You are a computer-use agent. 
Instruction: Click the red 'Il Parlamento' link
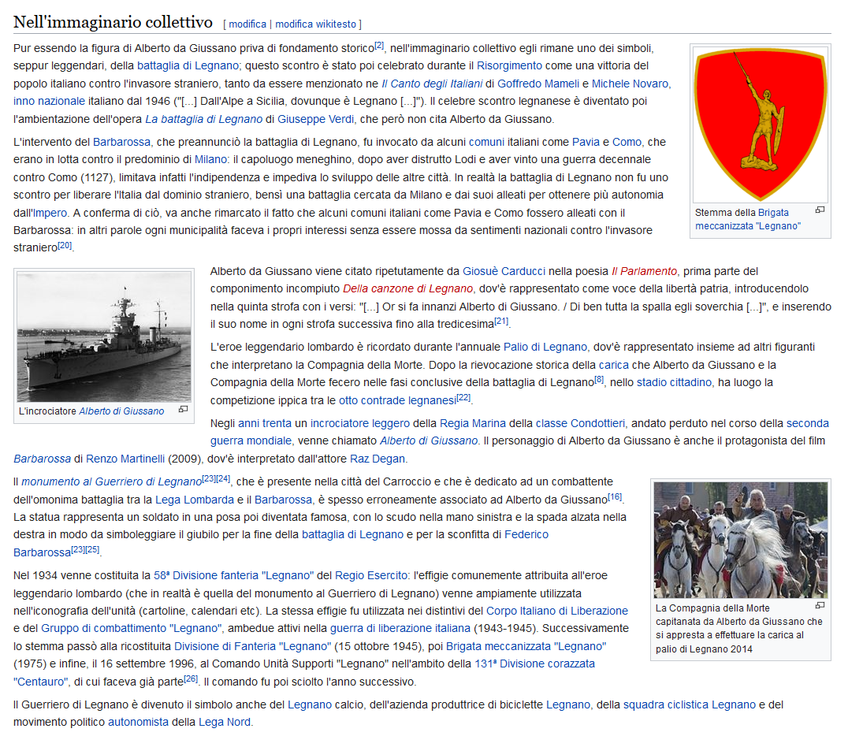click(x=644, y=271)
